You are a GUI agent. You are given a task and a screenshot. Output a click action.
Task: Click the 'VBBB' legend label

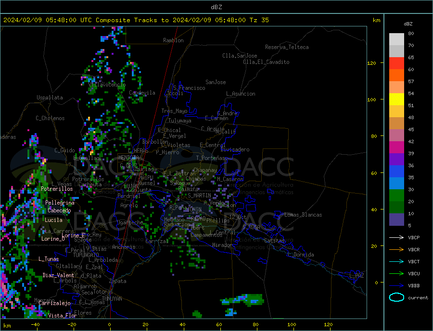(x=414, y=285)
